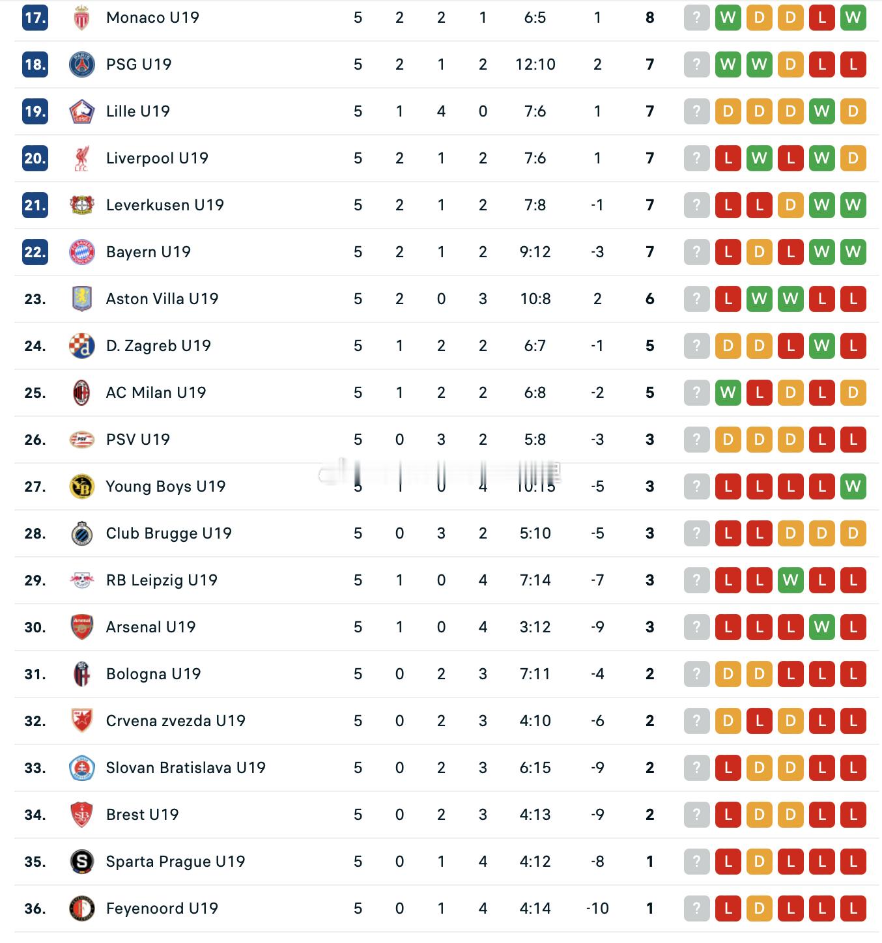Screen dimensions: 882x943
Task: Open Lille U19 team page
Action: pyautogui.click(x=138, y=111)
